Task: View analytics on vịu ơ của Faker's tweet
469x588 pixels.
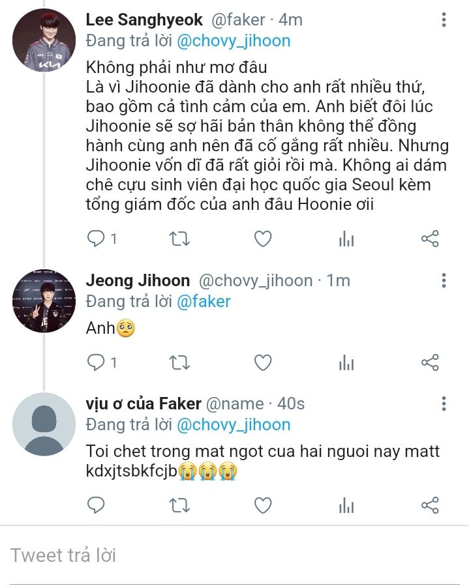Action: 346,505
